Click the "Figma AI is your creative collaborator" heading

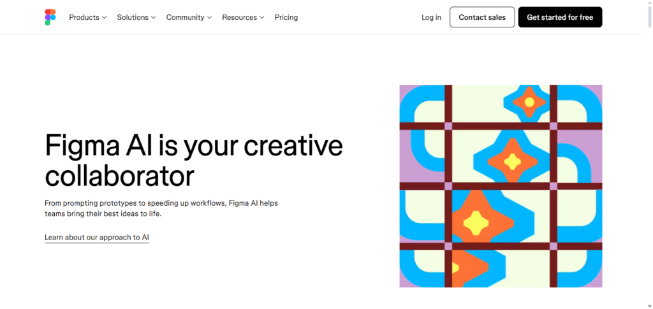[x=193, y=160]
